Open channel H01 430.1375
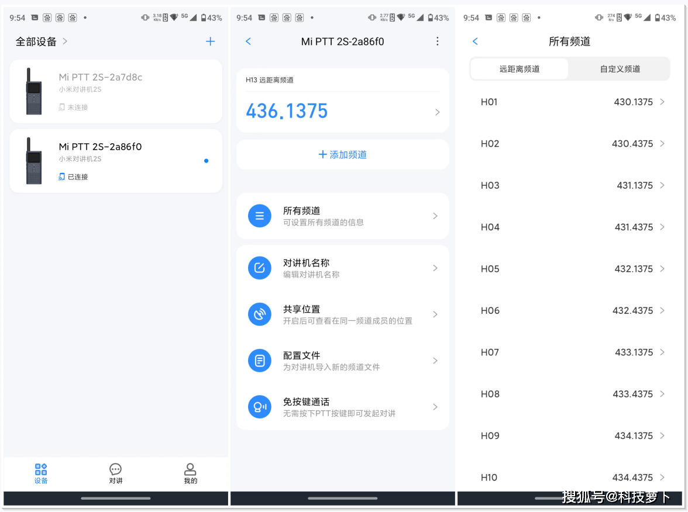688x512 pixels. (x=570, y=102)
